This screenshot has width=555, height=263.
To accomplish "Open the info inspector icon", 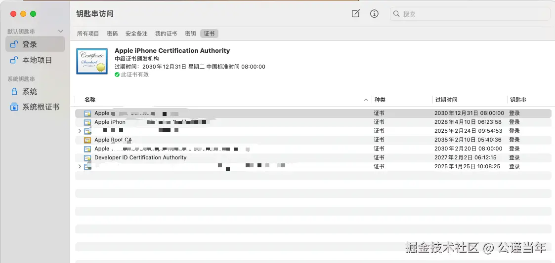I will (374, 14).
